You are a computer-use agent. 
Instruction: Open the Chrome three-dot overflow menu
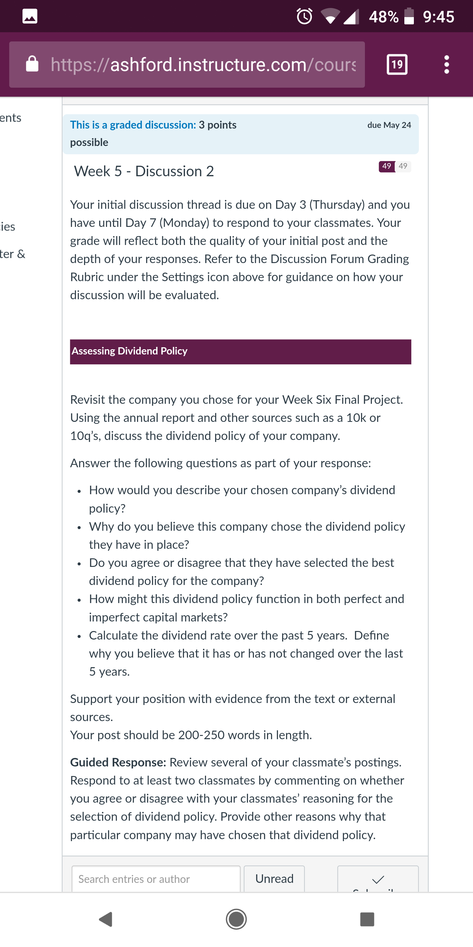[x=446, y=65]
